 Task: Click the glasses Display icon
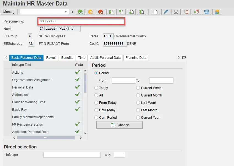[176, 12]
